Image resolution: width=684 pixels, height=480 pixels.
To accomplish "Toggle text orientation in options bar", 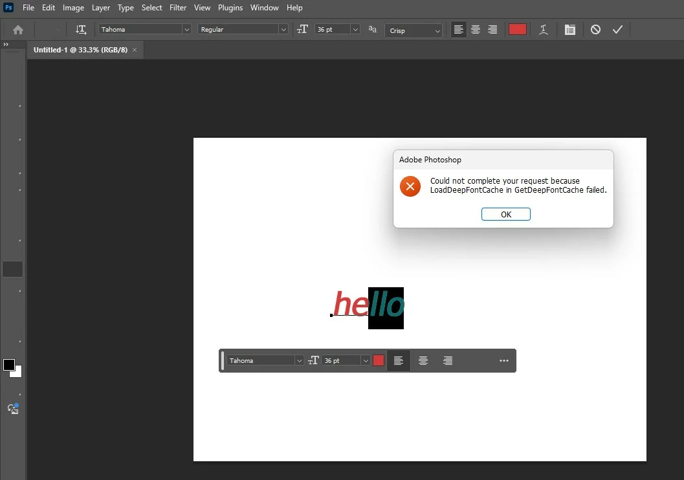I will 81,30.
